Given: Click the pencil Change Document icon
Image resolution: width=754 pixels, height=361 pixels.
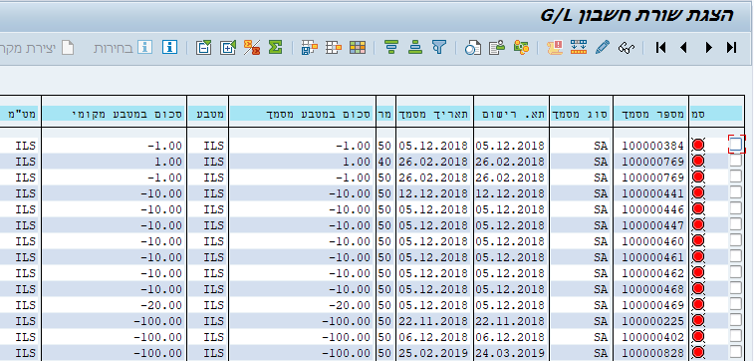Looking at the screenshot, I should (602, 47).
